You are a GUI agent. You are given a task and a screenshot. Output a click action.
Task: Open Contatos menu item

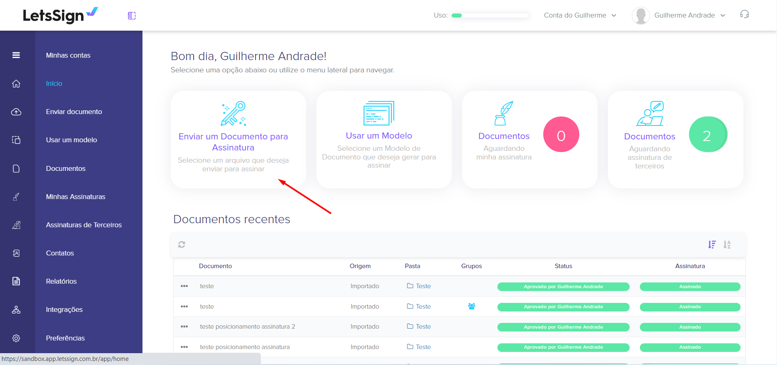60,253
